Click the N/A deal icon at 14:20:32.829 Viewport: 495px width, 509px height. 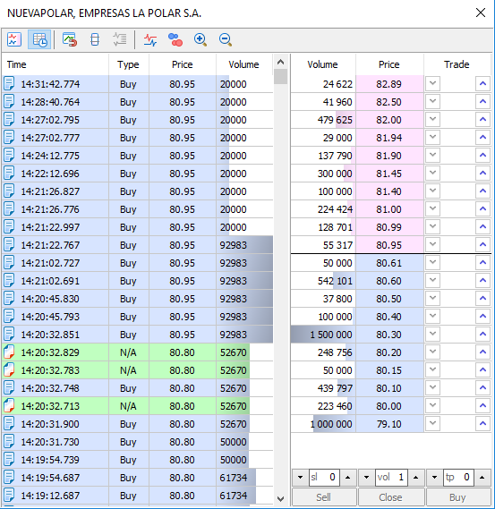pos(9,352)
